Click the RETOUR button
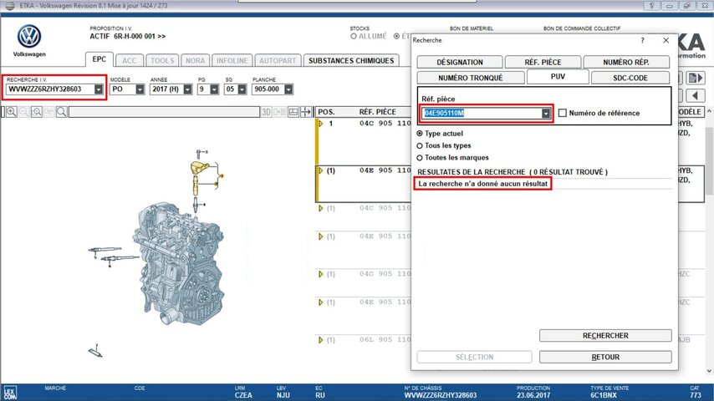714x401 pixels. 605,357
